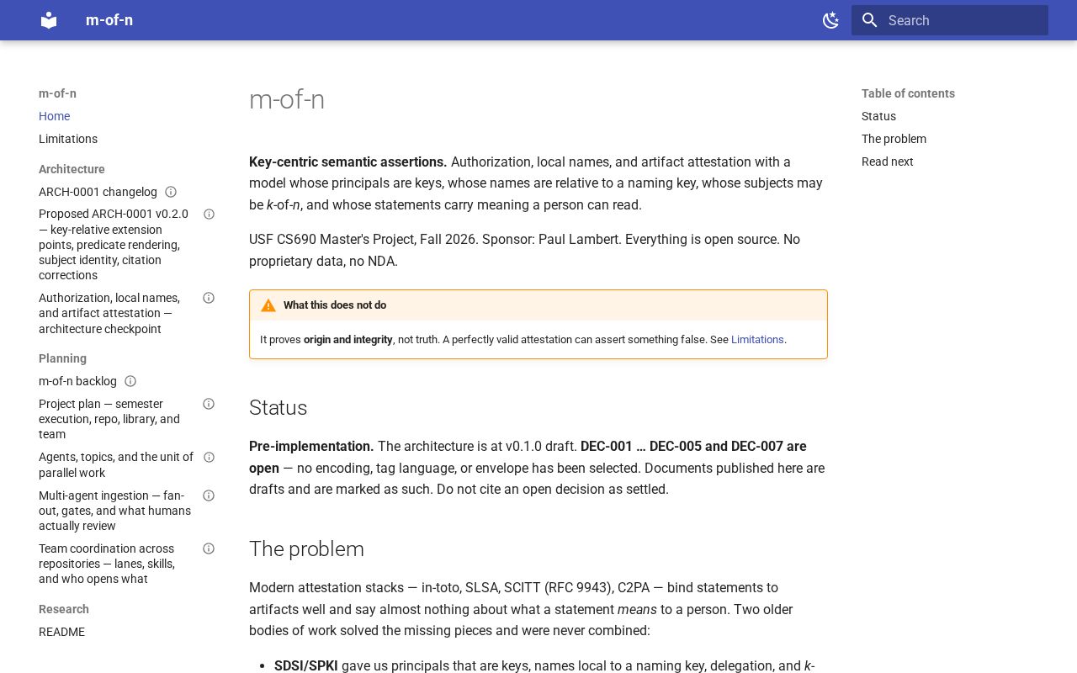Viewport: 1077px width, 673px height.
Task: Click the Status section heading
Action: click(x=278, y=408)
